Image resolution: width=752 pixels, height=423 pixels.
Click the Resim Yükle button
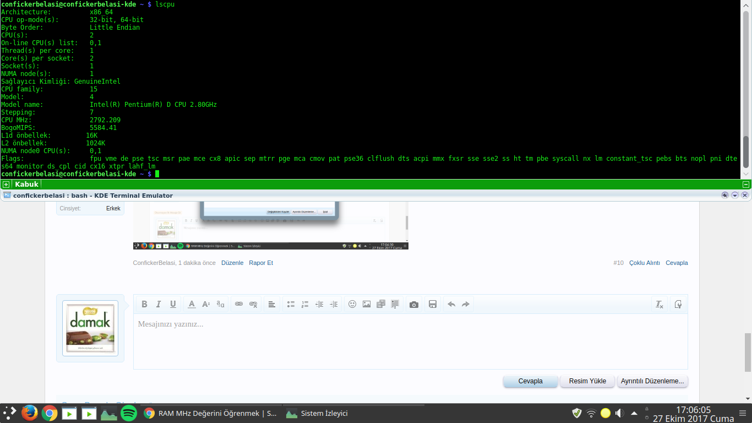(587, 381)
